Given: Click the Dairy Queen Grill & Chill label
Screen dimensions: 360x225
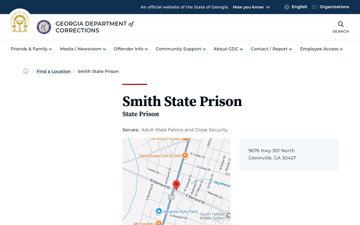Looking at the screenshot, I should tap(160, 156).
